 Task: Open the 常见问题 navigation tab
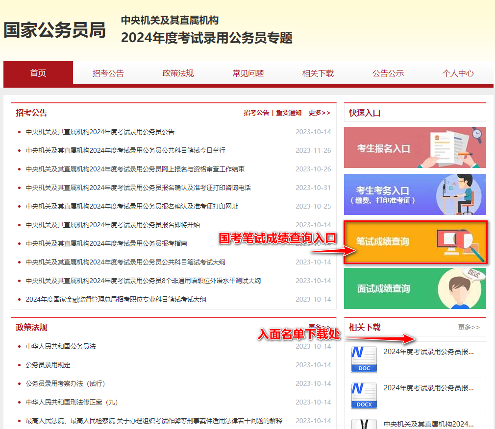[248, 73]
